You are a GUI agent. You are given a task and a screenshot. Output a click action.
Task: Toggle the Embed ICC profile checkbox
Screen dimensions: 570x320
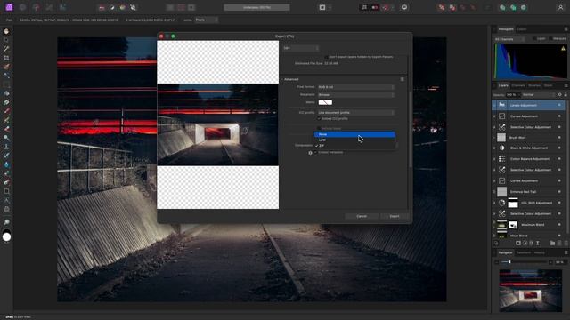(x=319, y=118)
